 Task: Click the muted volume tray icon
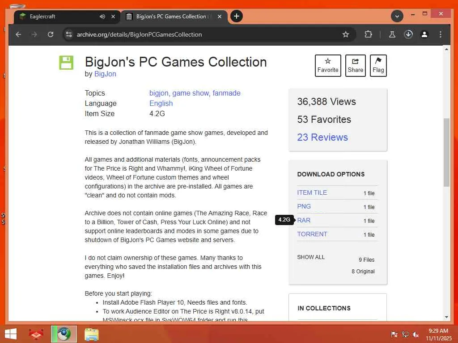416,334
